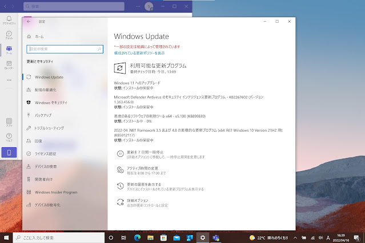Open Teams more apps ellipsis
The height and width of the screenshot is (243, 365).
[9, 80]
